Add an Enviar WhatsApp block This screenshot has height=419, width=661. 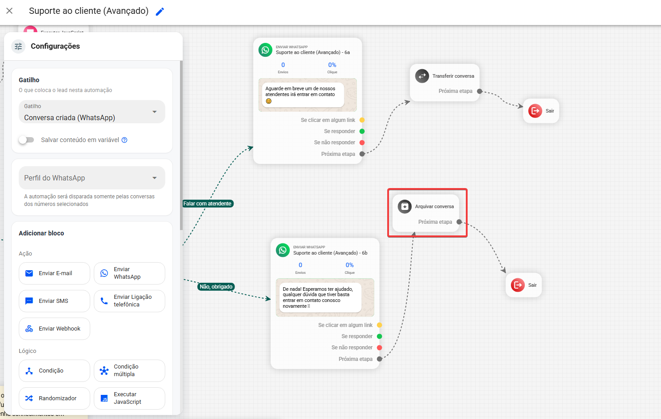click(130, 273)
